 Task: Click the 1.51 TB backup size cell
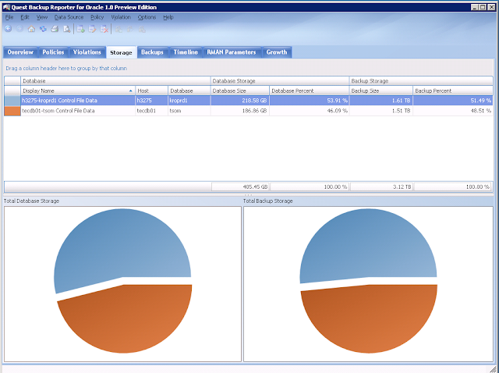coord(381,111)
